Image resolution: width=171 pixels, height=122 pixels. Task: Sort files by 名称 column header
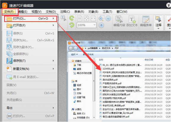101,60
